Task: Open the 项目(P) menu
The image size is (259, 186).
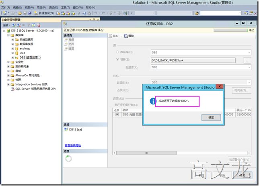Action: pyautogui.click(x=41, y=7)
